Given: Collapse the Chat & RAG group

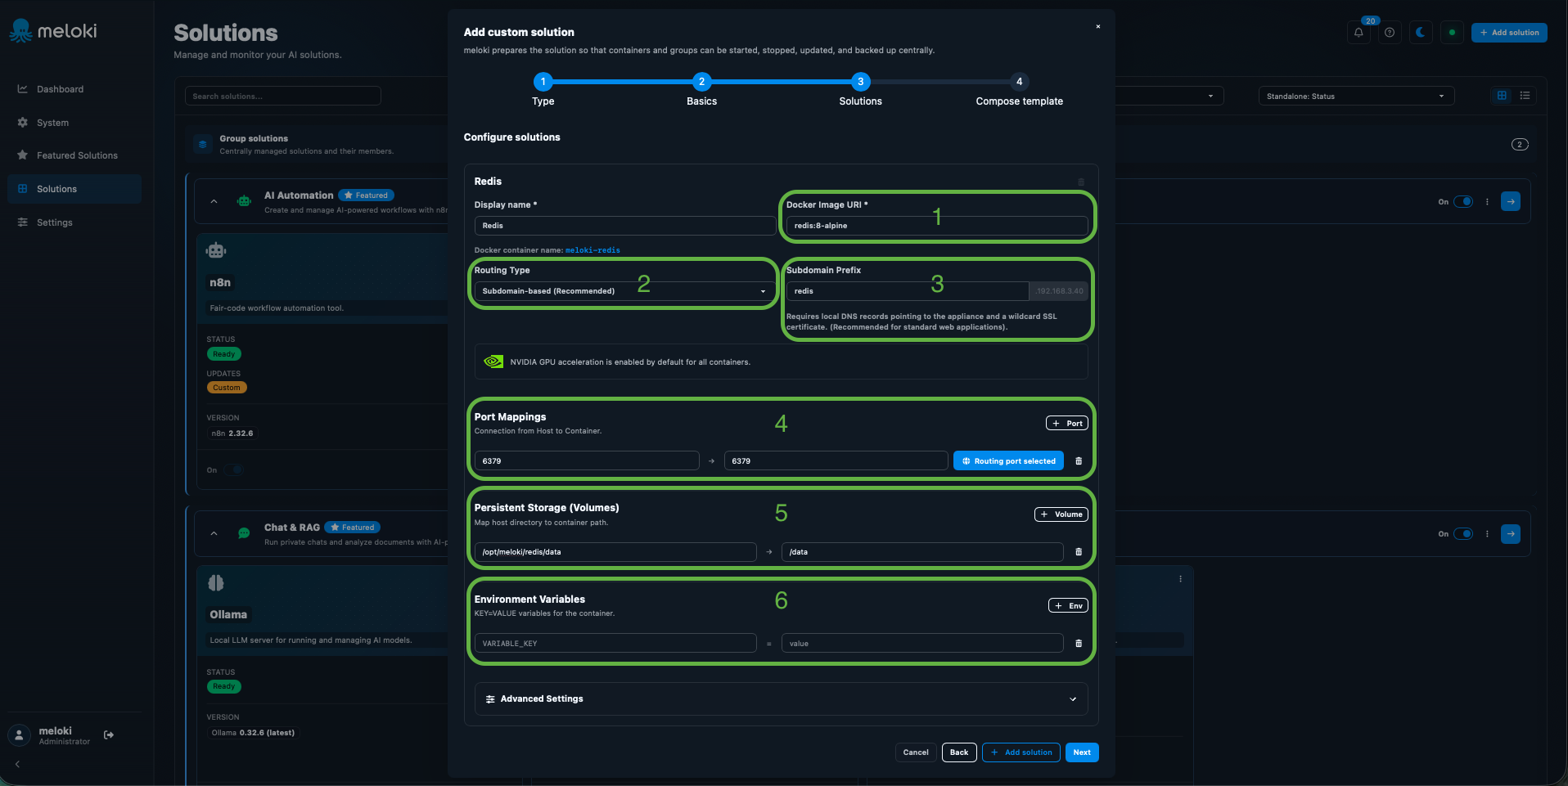Looking at the screenshot, I should tap(214, 533).
